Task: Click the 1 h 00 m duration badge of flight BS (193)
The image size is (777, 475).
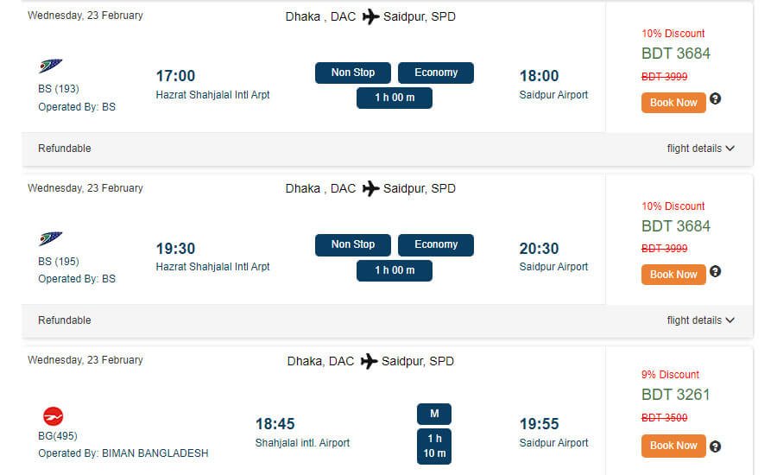Action: click(x=395, y=98)
